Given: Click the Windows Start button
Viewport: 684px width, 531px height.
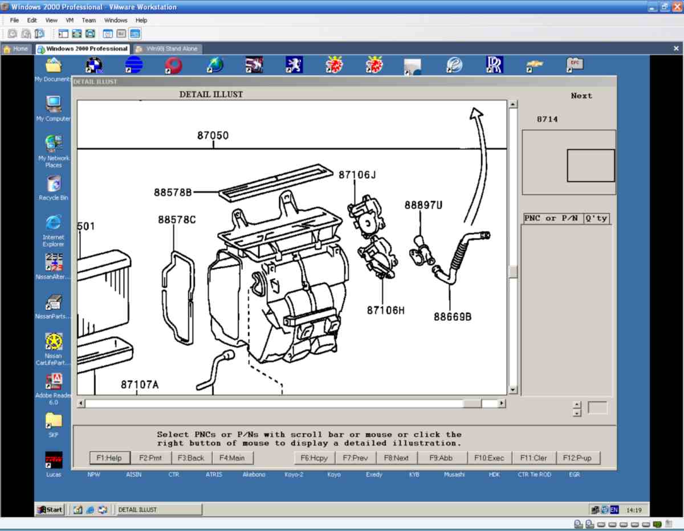Looking at the screenshot, I should pyautogui.click(x=50, y=509).
